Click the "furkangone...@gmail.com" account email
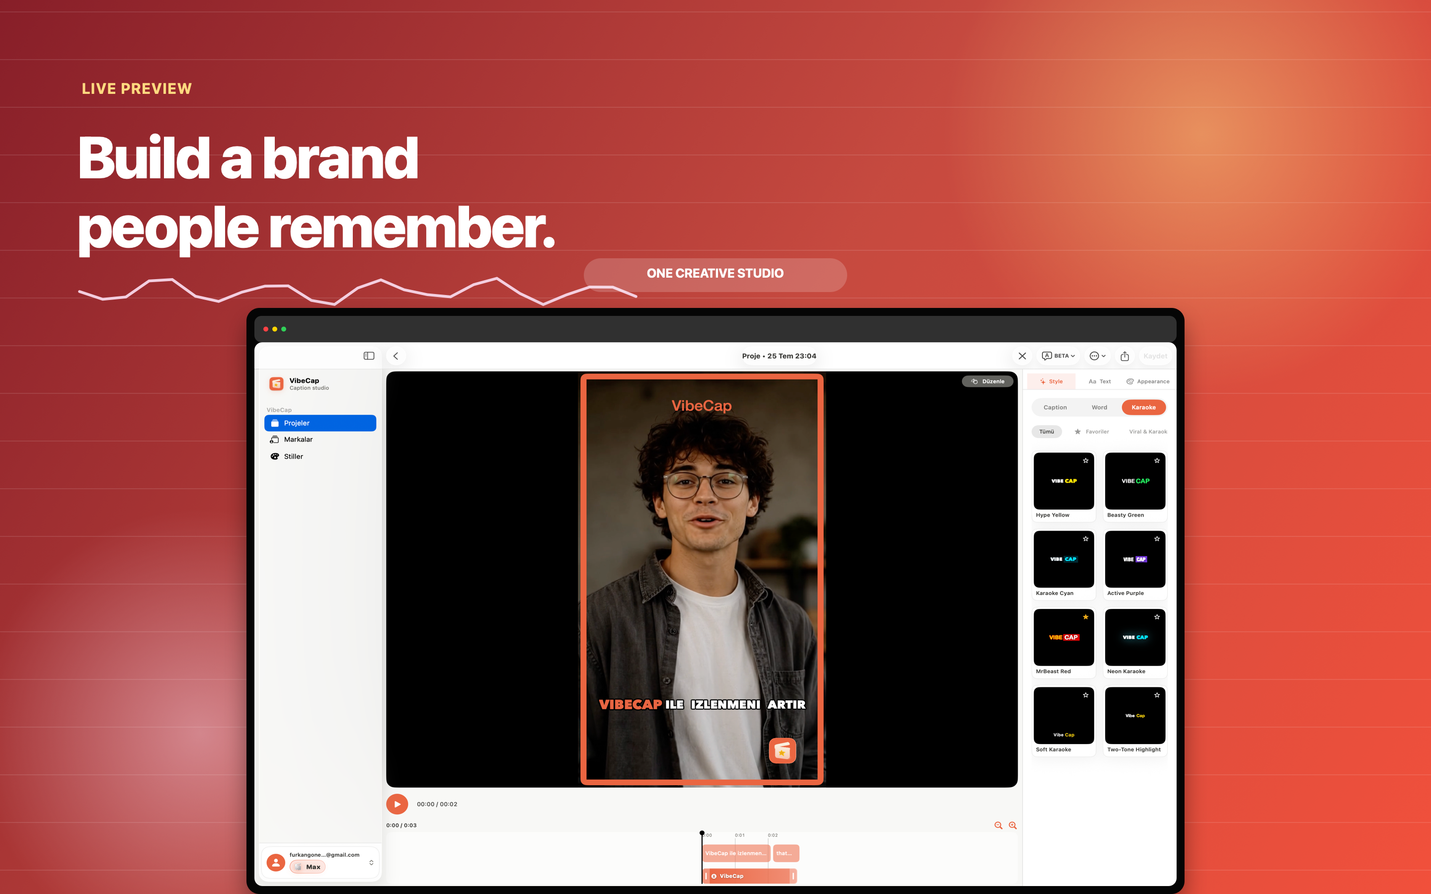The width and height of the screenshot is (1431, 894). tap(324, 855)
